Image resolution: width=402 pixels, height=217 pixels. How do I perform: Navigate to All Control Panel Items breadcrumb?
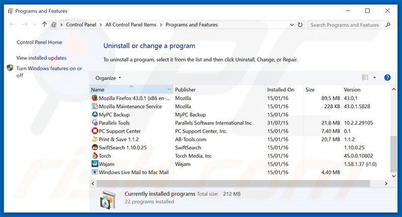pos(131,24)
